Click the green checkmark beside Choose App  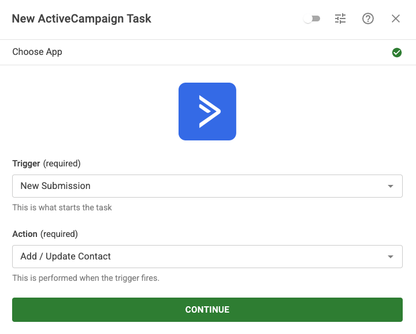(x=397, y=53)
